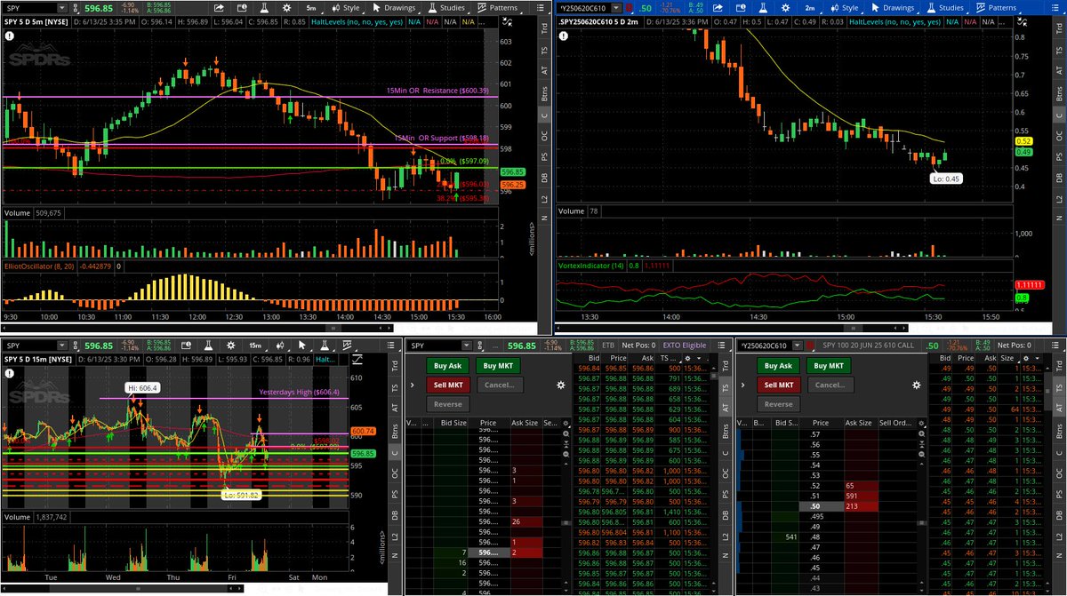Click the chart alert/notes icon on the SPY 5m chart
Image resolution: width=1067 pixels, height=596 pixels.
click(x=242, y=8)
